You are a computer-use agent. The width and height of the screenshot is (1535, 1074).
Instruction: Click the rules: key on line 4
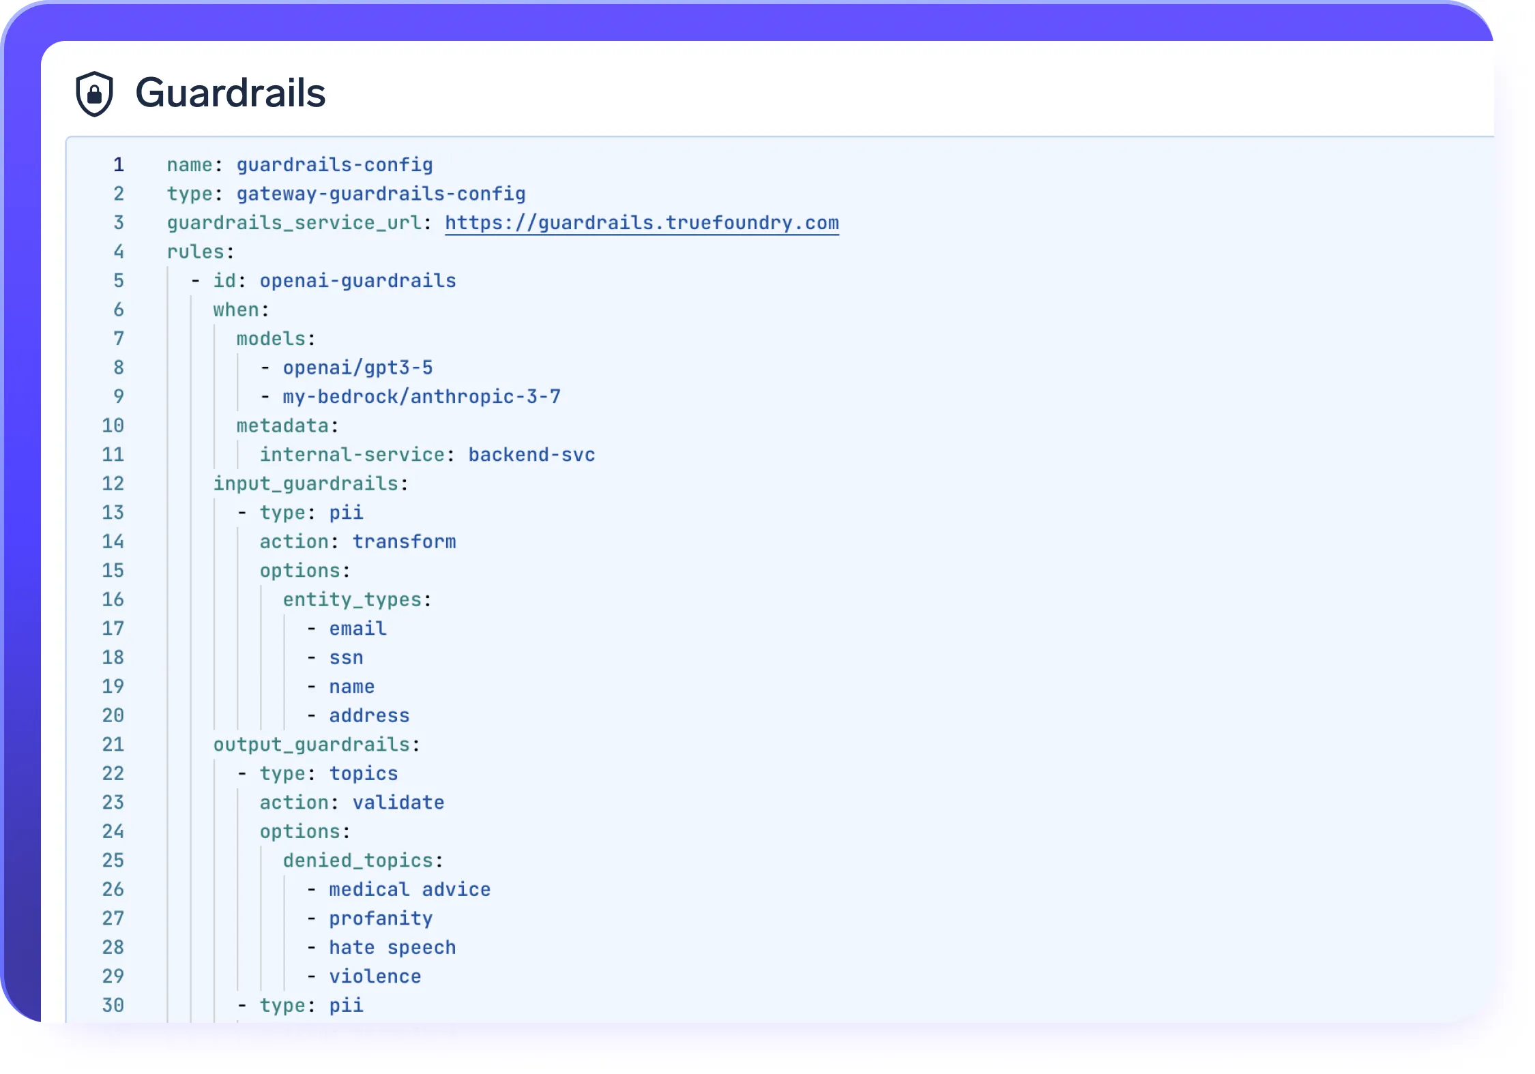click(x=201, y=252)
